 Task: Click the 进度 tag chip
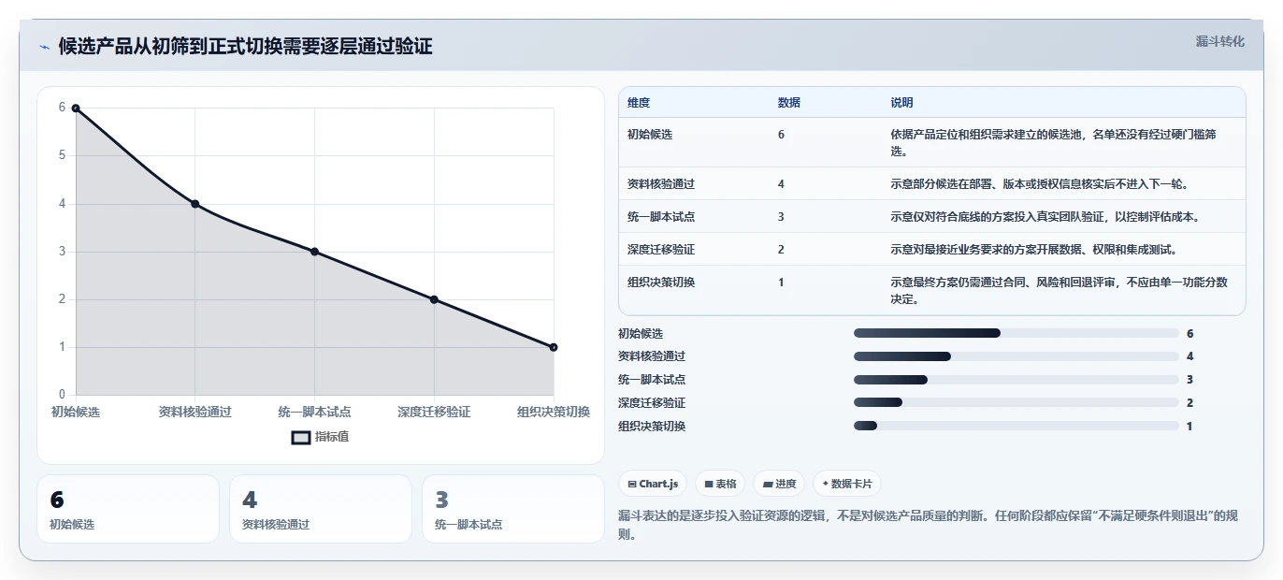tap(779, 484)
